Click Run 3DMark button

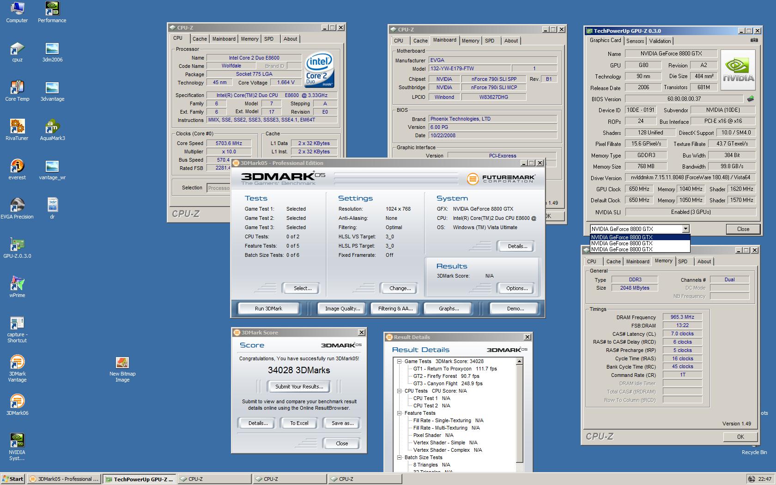[268, 309]
